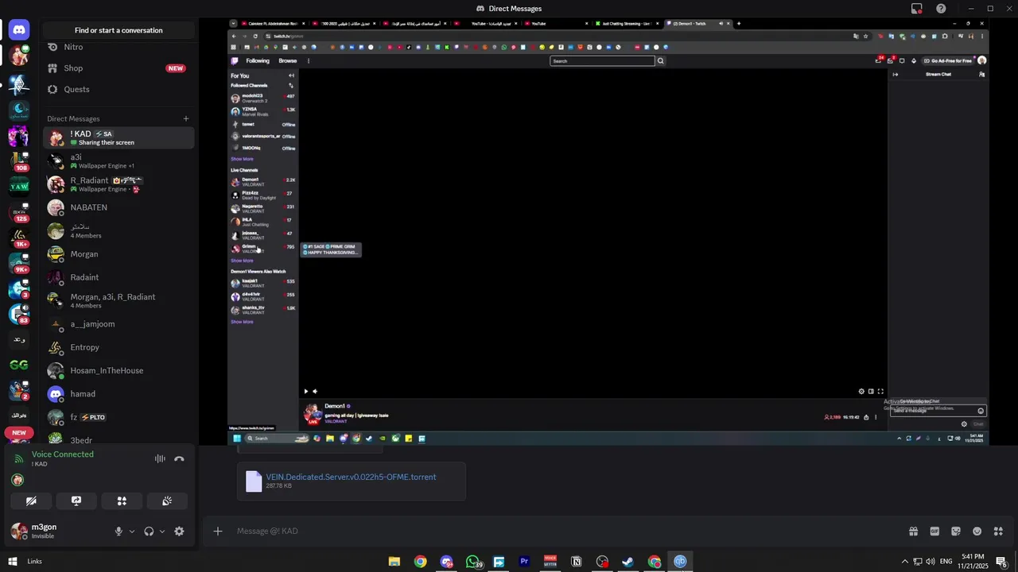Toggle noise suppression waveform icon
Image resolution: width=1018 pixels, height=572 pixels.
(x=160, y=458)
